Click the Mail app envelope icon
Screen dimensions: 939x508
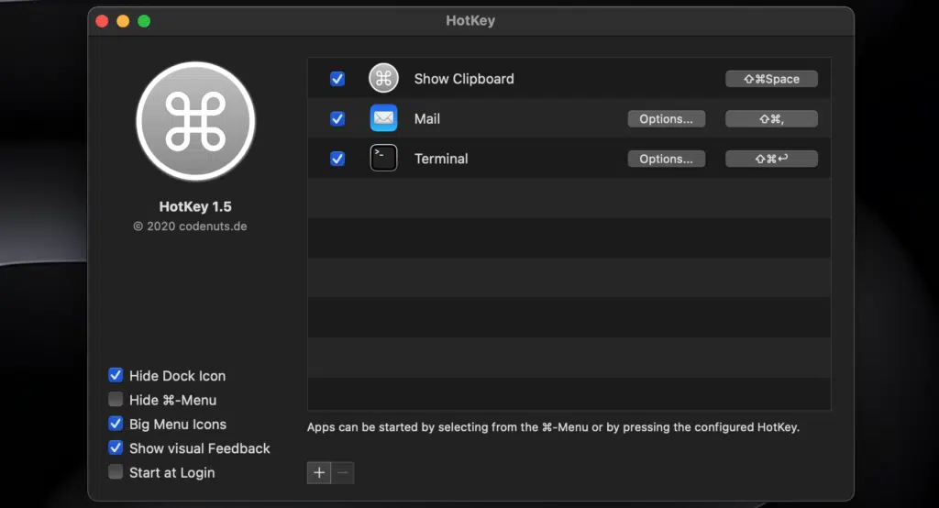click(383, 118)
